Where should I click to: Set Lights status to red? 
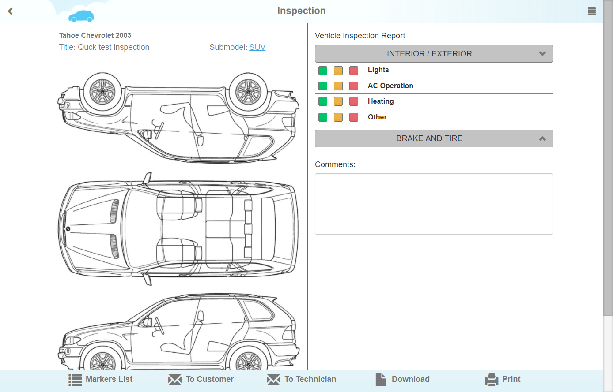click(354, 71)
